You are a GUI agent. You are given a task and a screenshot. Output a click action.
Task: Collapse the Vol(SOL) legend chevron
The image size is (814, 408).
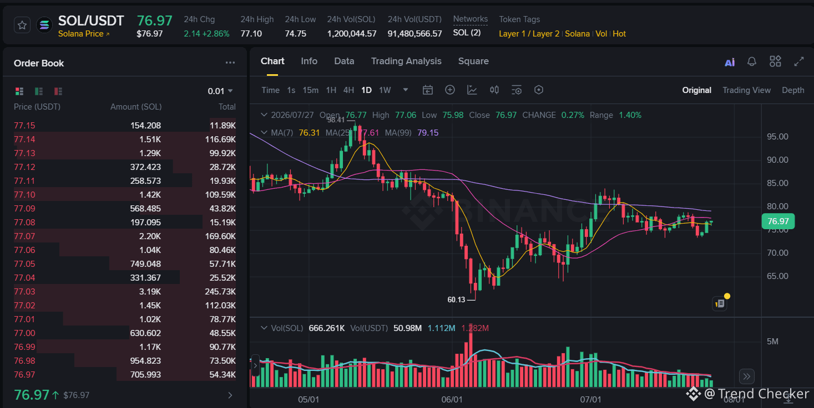point(264,328)
